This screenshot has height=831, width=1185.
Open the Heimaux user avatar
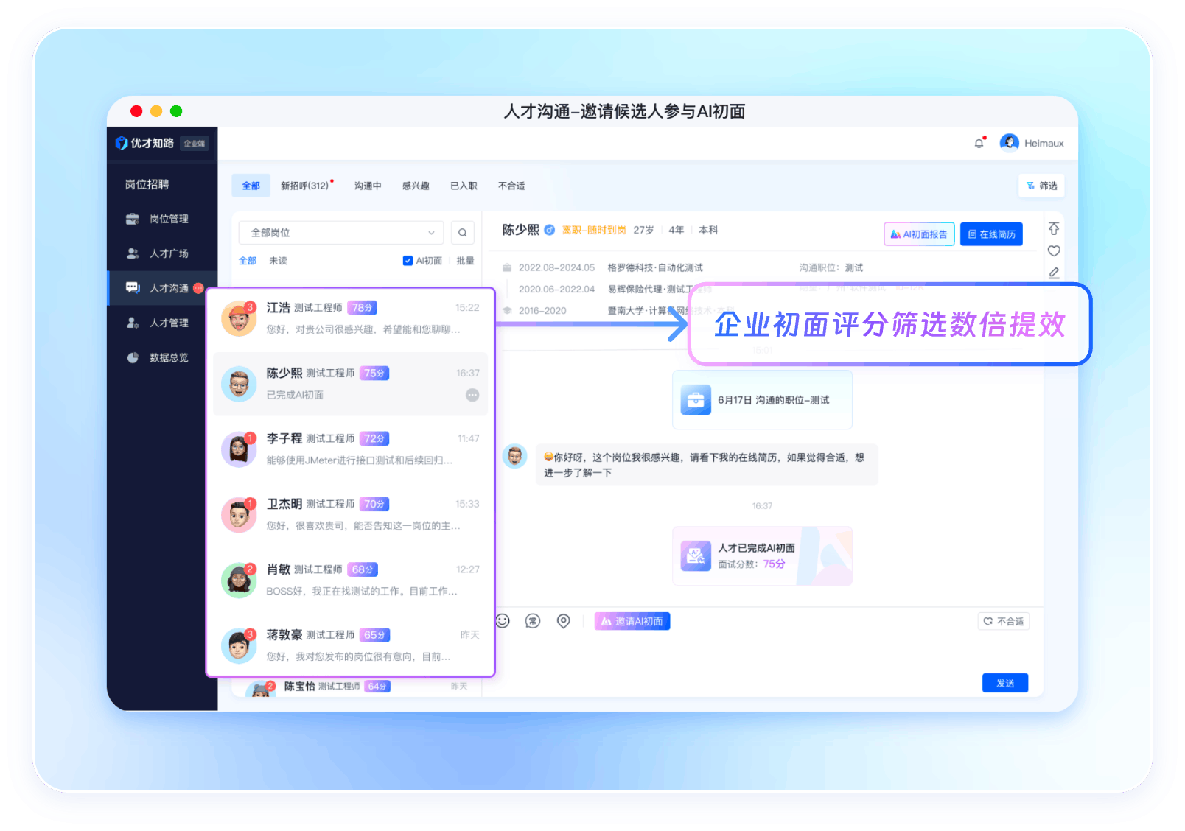coord(1009,143)
